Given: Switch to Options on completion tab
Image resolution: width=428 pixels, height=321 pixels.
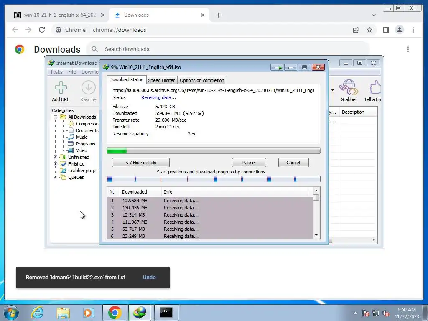Looking at the screenshot, I should pos(202,80).
